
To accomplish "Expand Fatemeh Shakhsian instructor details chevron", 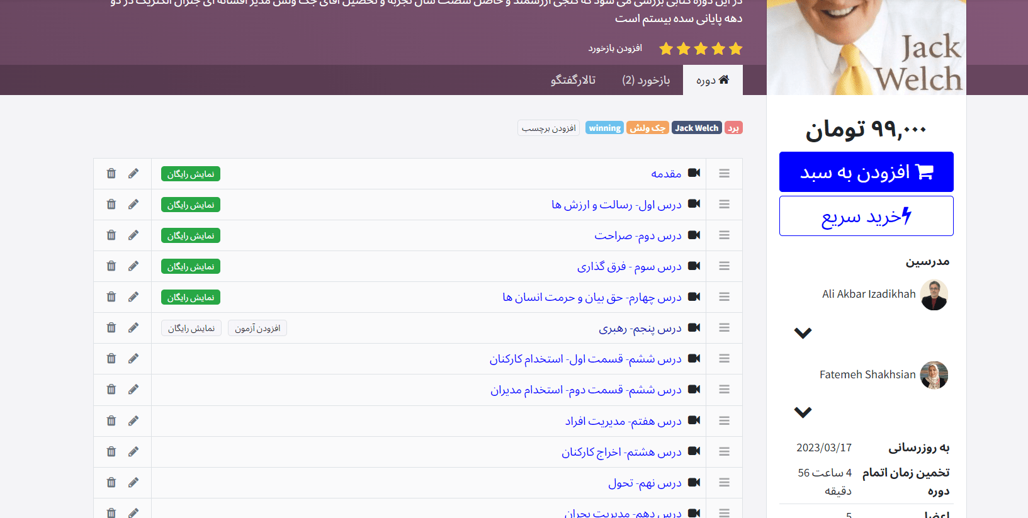I will [803, 412].
